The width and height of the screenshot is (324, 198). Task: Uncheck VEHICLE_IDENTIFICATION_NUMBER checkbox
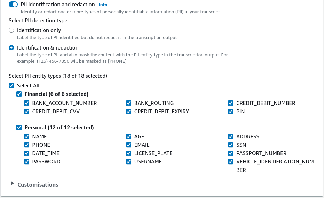pos(231,162)
